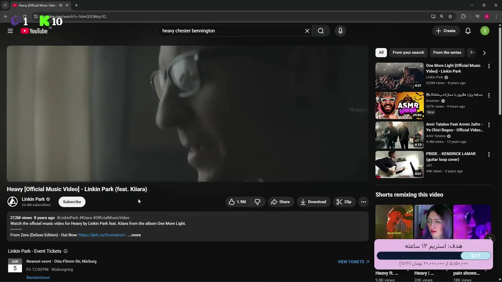The height and width of the screenshot is (282, 502).
Task: Like the video with 1.9M likes
Action: pos(237,202)
